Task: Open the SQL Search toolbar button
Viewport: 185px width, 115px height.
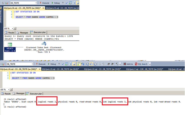Action: pyautogui.click(x=141, y=64)
